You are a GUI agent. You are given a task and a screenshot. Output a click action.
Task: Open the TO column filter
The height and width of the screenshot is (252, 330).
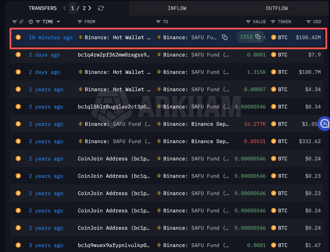[158, 22]
